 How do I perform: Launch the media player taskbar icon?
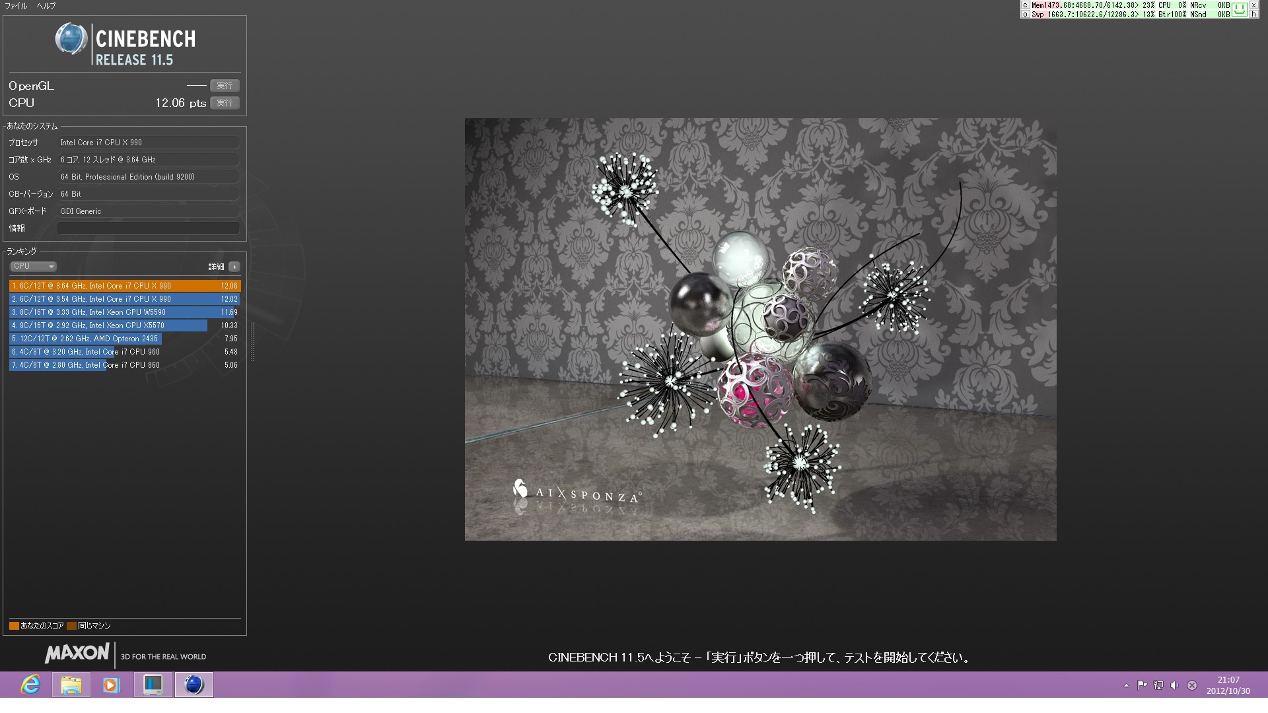111,685
